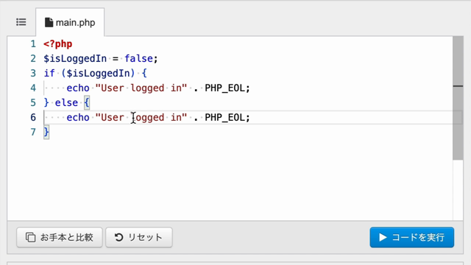
Task: Click the compare icon beside お手本と比較
Action: [x=30, y=237]
